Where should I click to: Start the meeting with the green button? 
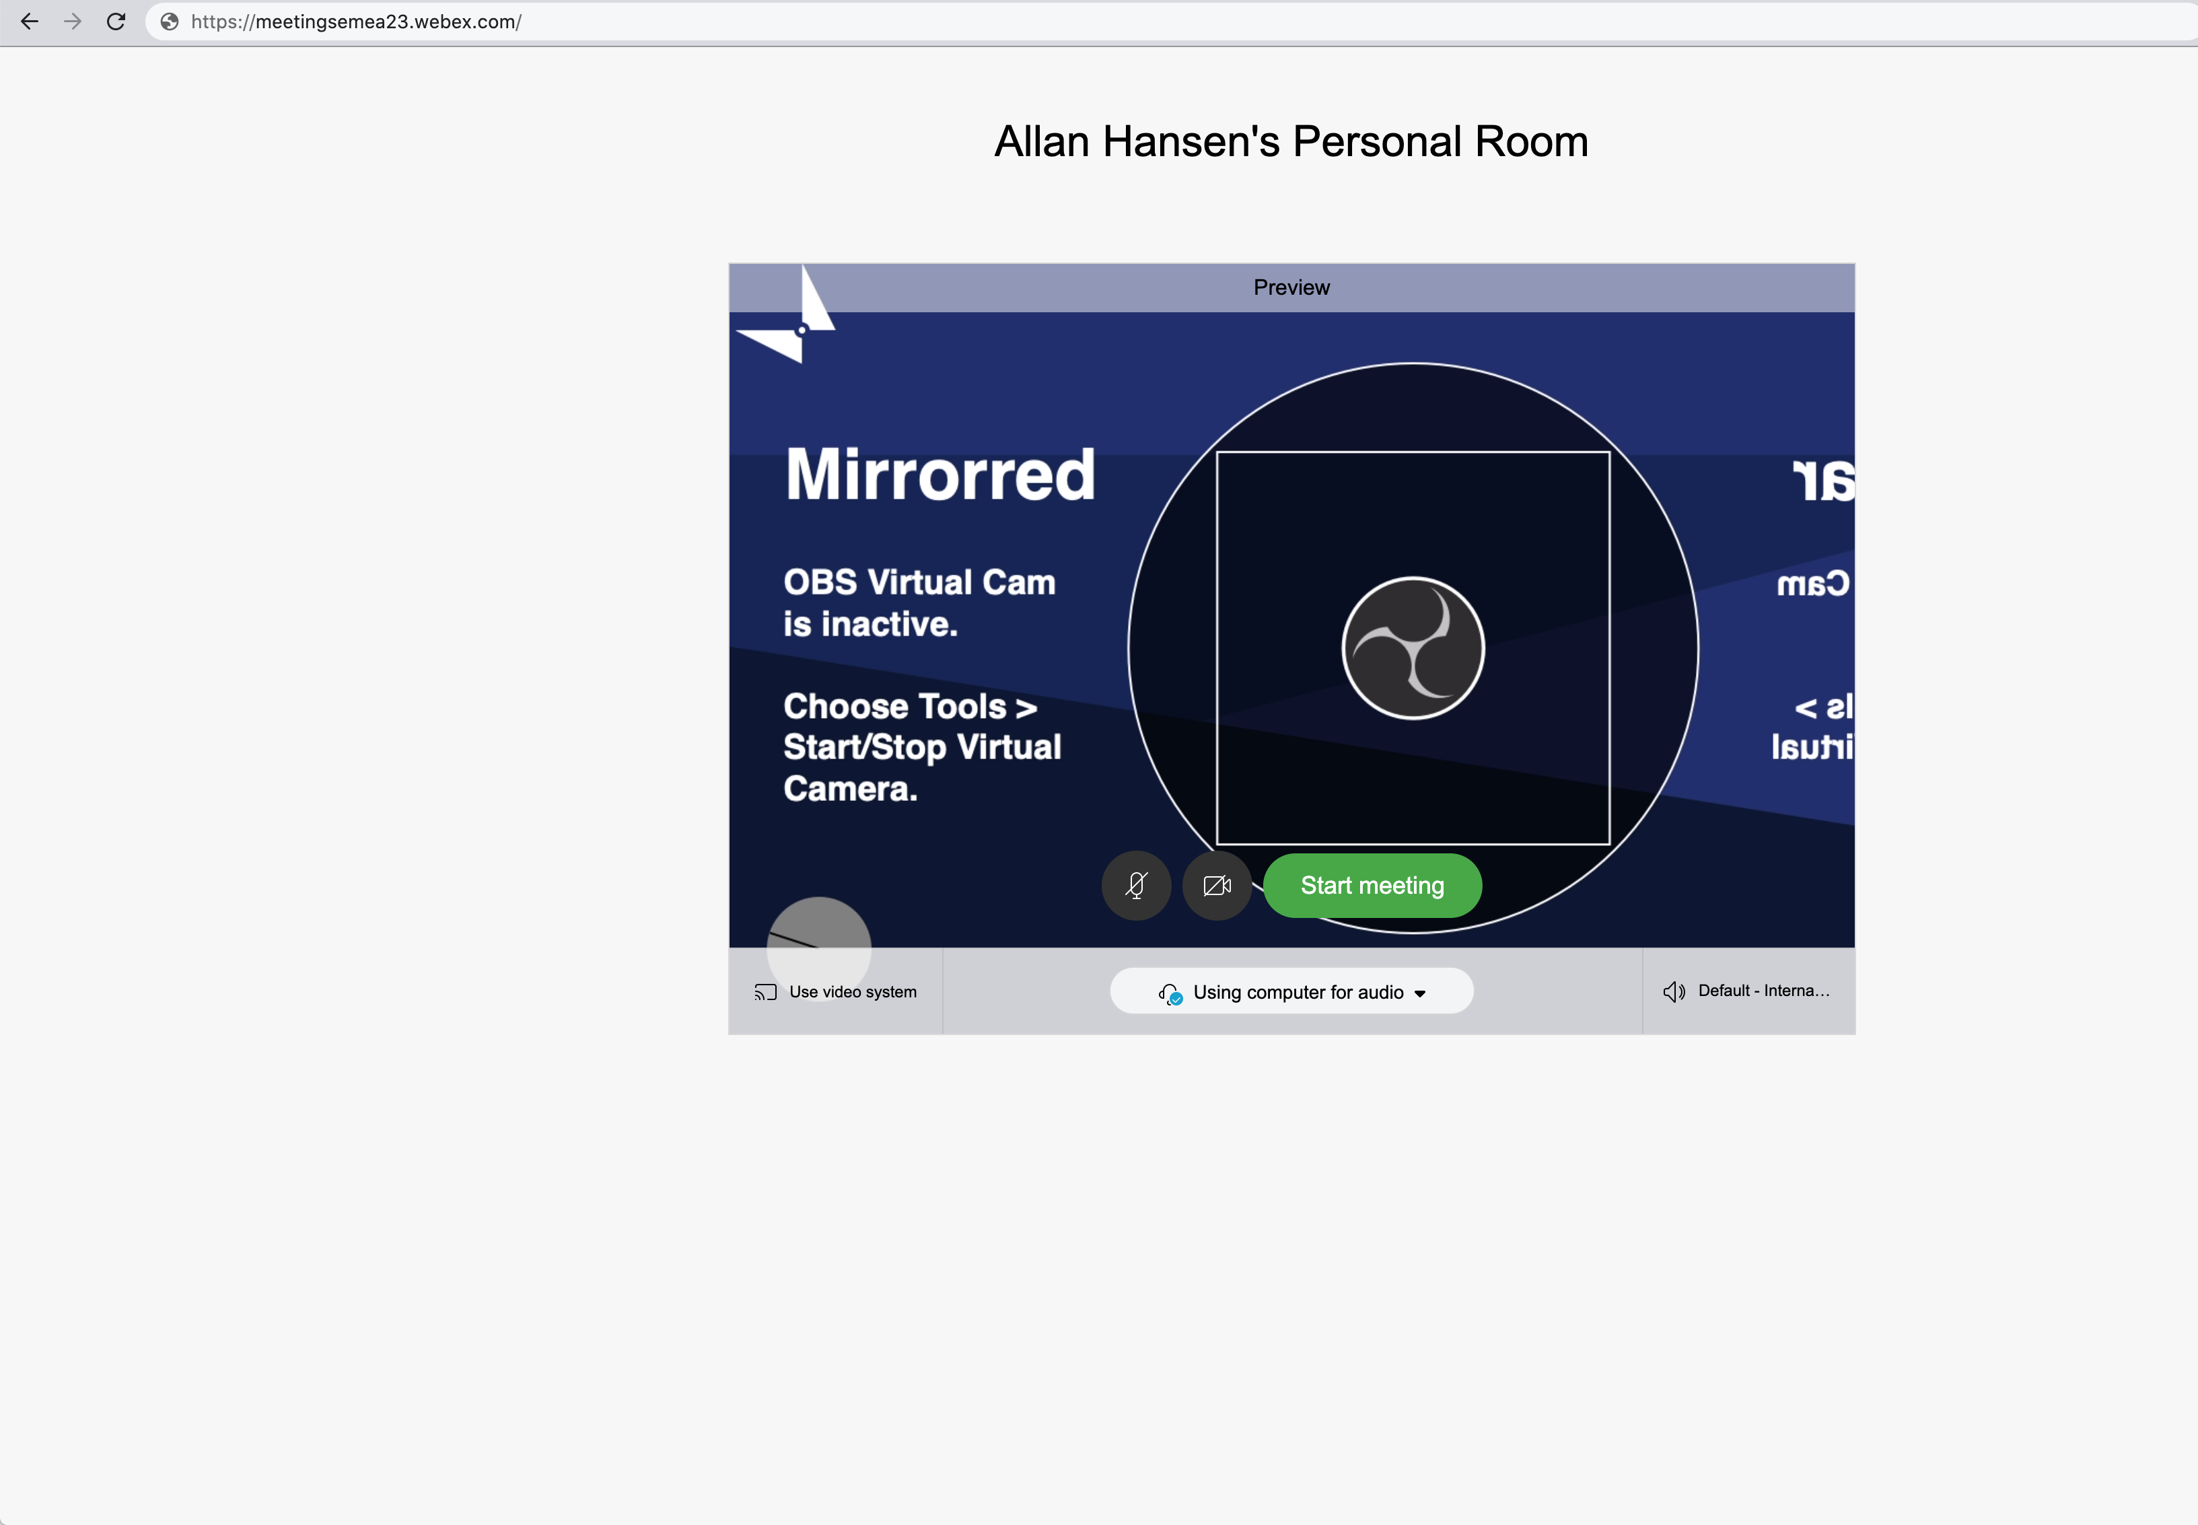coord(1373,886)
